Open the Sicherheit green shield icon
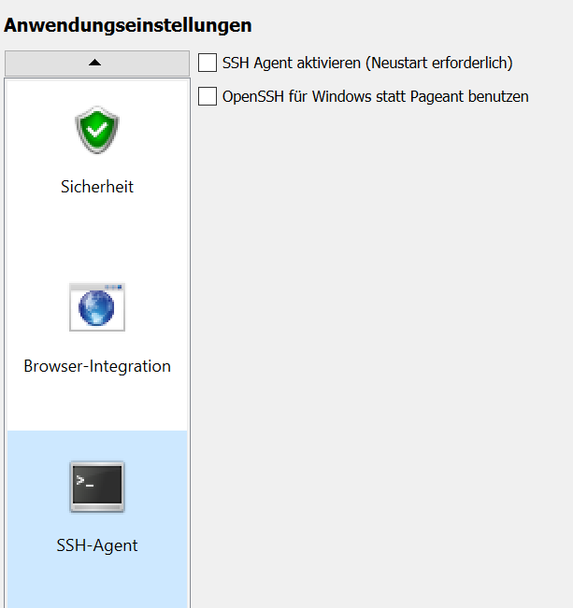Image resolution: width=573 pixels, height=608 pixels. coord(97,130)
